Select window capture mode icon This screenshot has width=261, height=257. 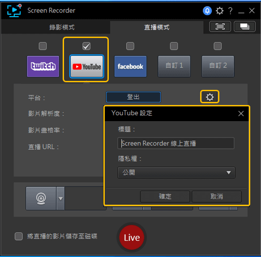click(244, 26)
